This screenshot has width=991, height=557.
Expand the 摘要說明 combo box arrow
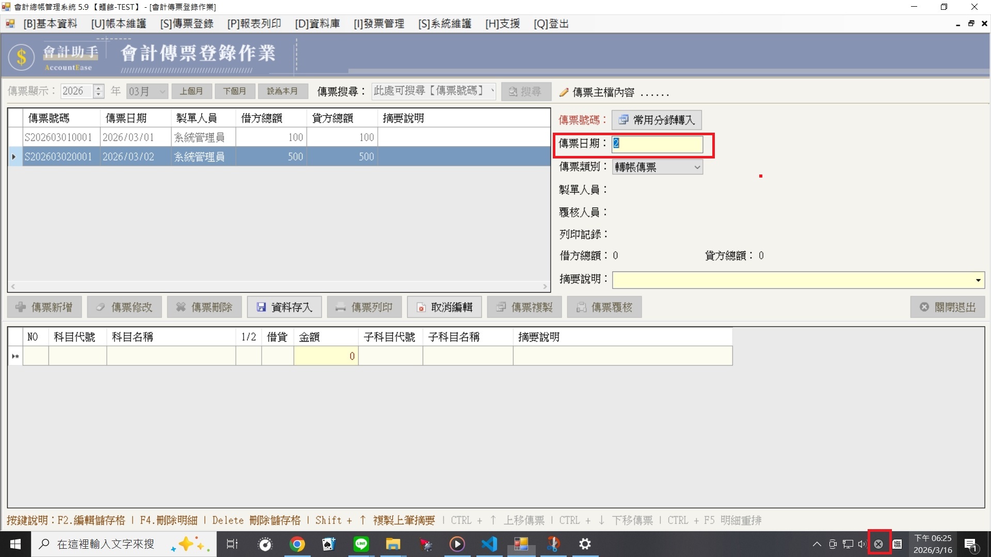coord(978,280)
